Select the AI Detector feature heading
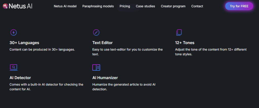This screenshot has width=259, height=108. 20,78
